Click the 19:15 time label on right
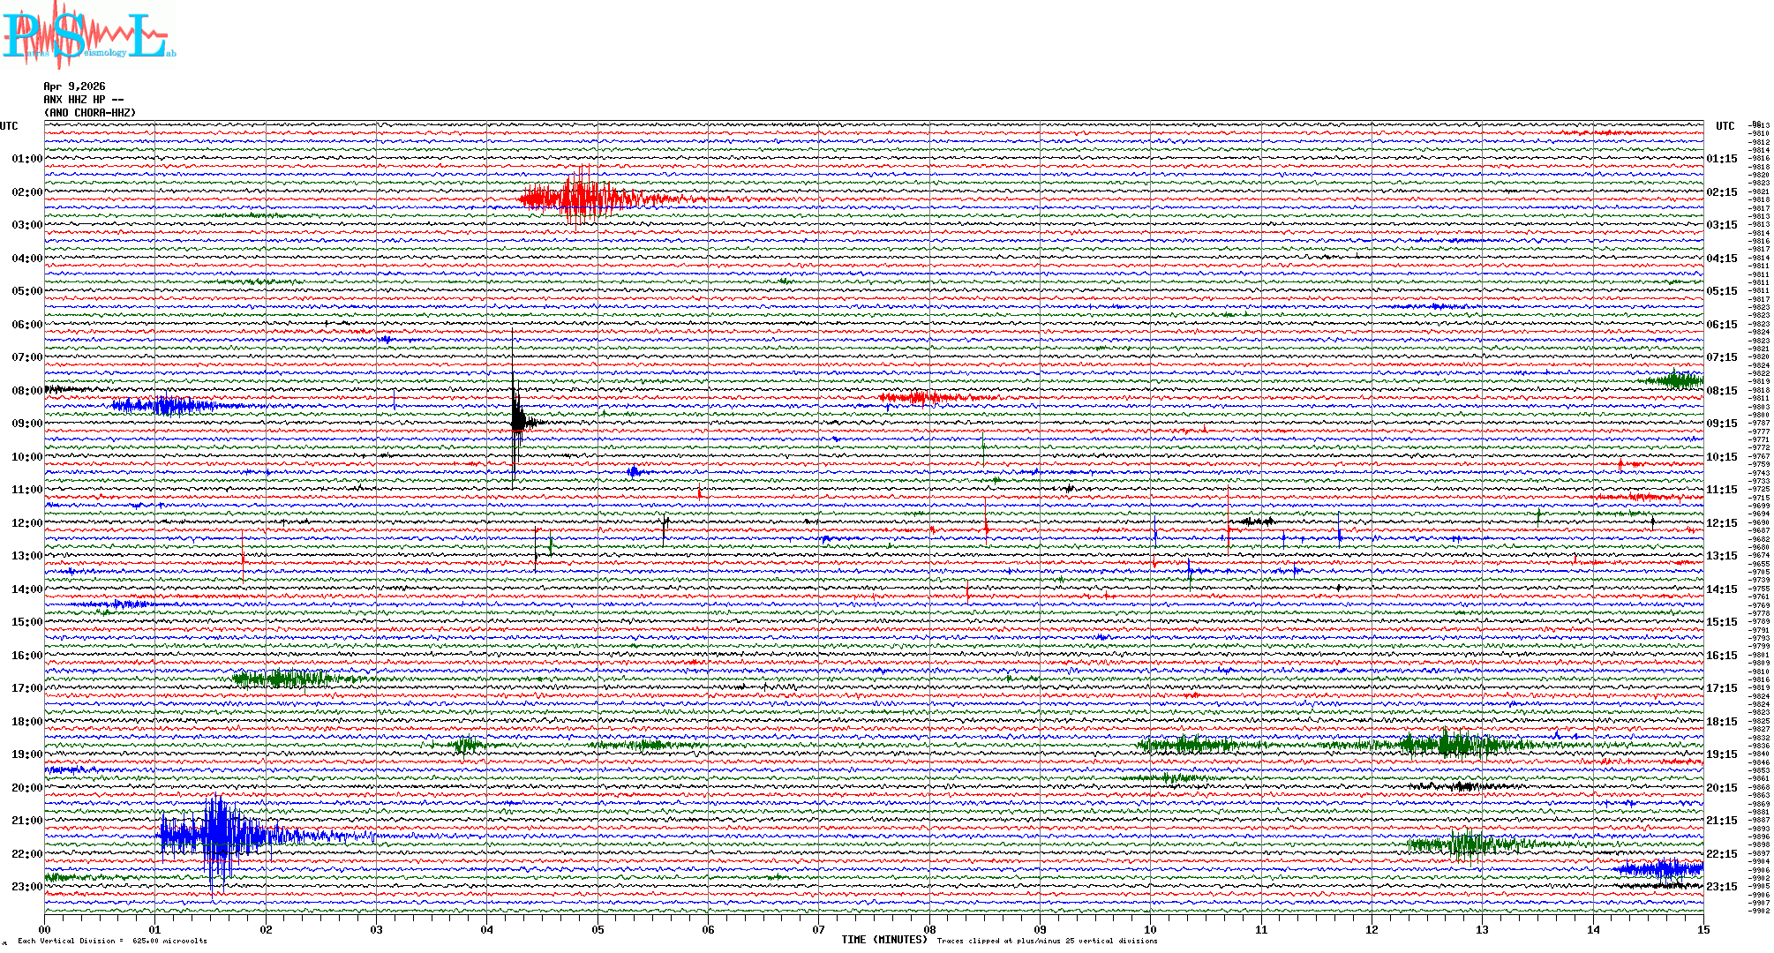The height and width of the screenshot is (953, 1774). pyautogui.click(x=1721, y=754)
